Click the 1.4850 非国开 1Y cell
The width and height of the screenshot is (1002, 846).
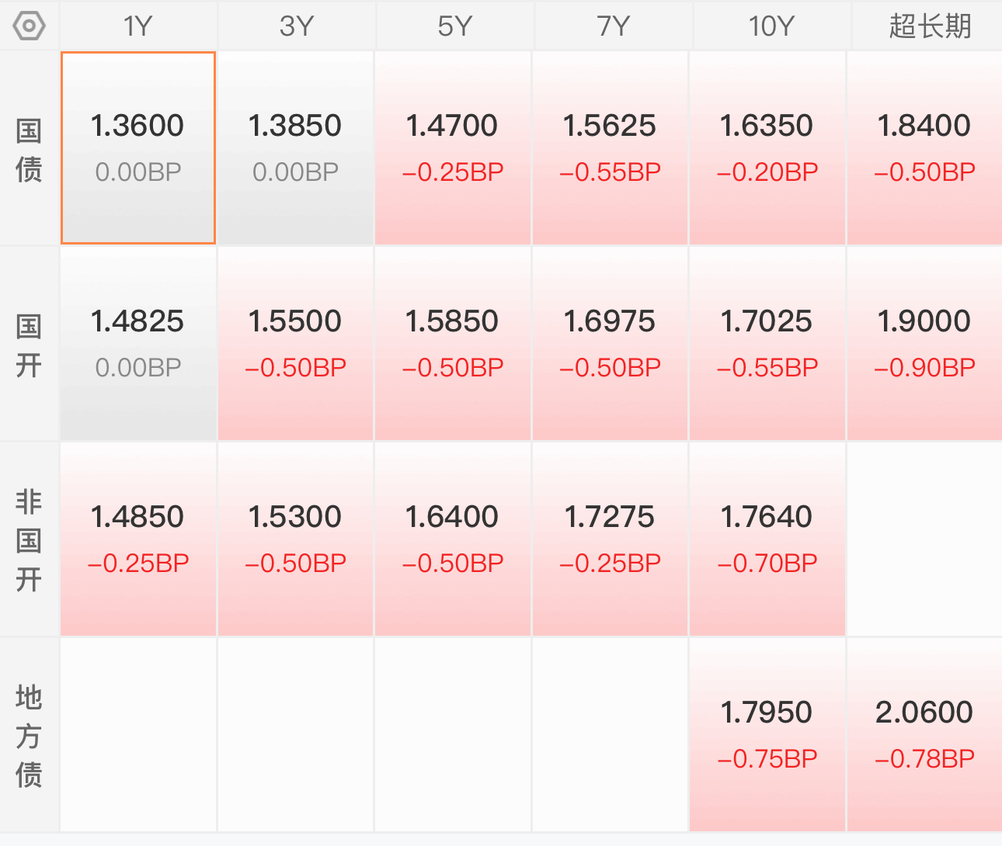pyautogui.click(x=138, y=539)
